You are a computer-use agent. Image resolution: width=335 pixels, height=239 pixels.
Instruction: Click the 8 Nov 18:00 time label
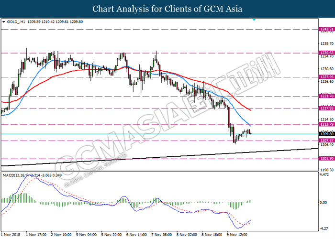[212, 235]
